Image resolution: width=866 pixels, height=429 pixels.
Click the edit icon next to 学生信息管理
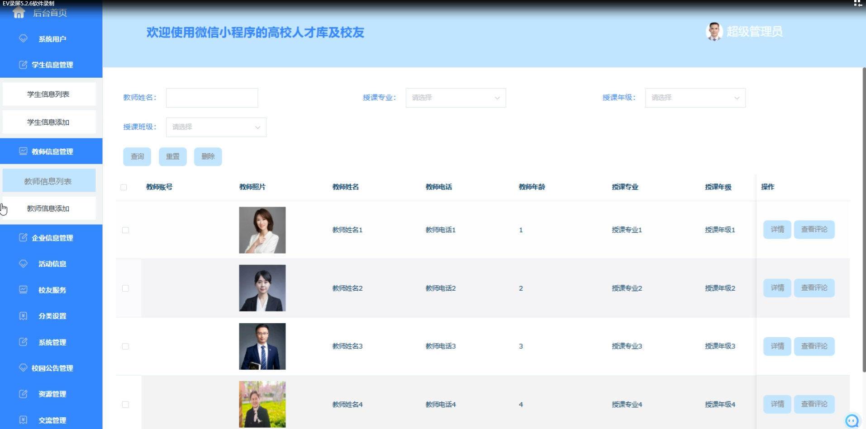coord(23,65)
